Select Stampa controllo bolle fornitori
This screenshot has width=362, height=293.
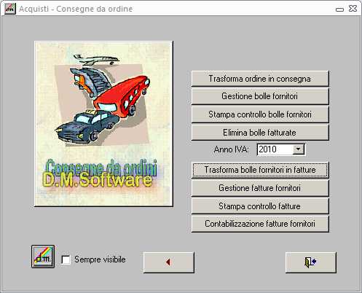[x=260, y=114]
